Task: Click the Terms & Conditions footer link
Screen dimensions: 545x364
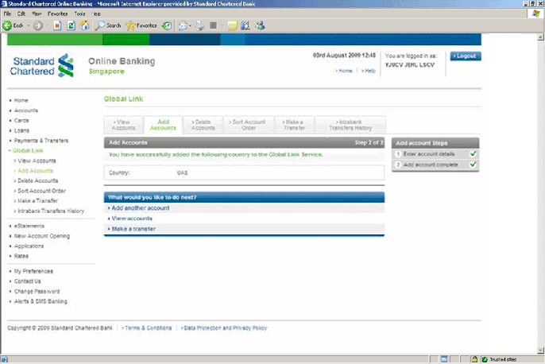Action: [x=148, y=328]
